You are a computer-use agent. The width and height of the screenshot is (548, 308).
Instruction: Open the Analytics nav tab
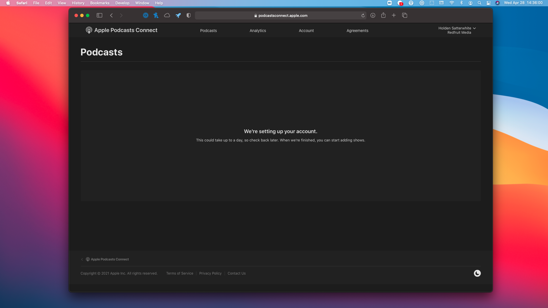[258, 31]
